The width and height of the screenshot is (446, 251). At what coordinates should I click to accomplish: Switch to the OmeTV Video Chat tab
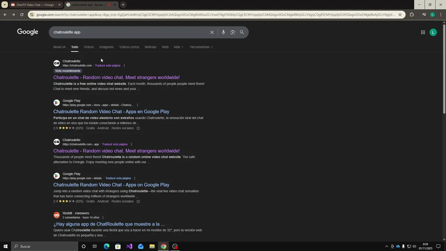coord(36,5)
